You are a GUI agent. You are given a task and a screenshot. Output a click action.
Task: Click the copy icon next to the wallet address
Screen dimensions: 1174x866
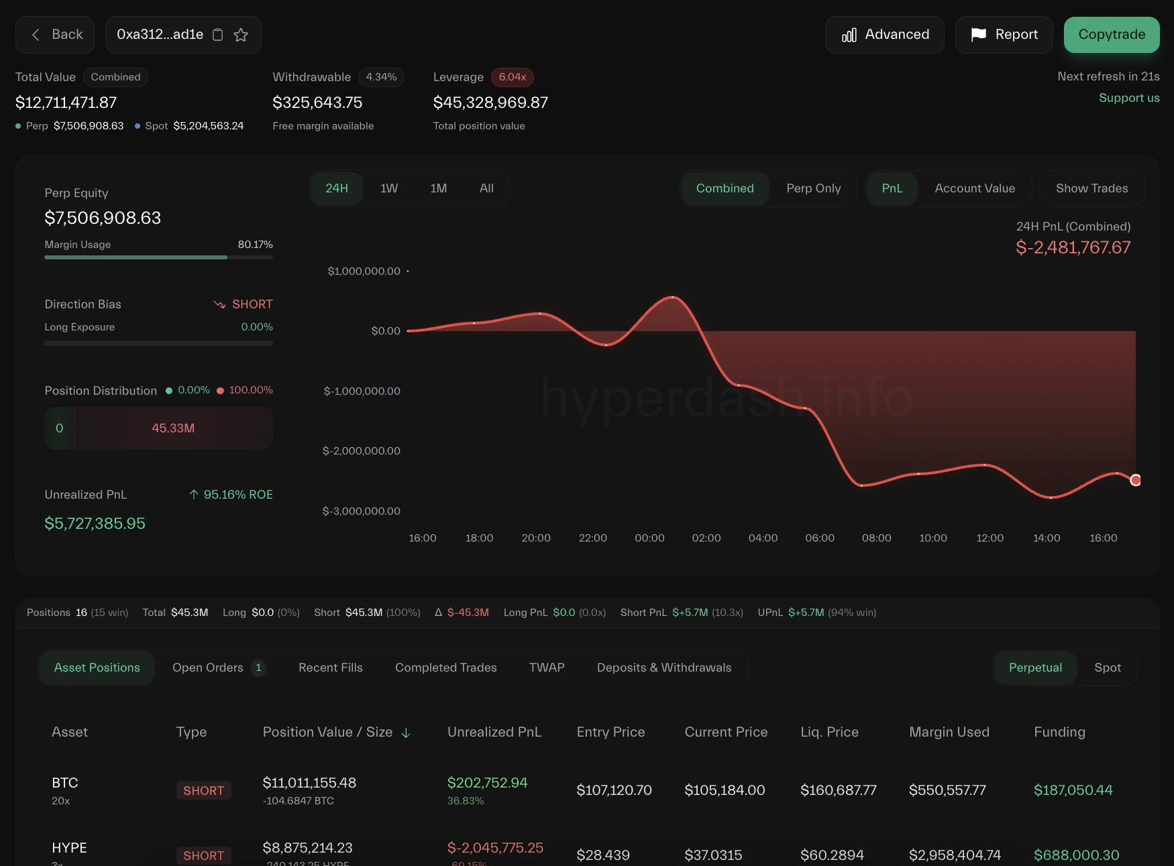pos(217,34)
